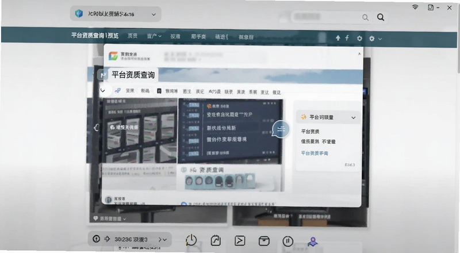Expand the chevron beside the second gear icon
The image size is (460, 253).
[x=380, y=39]
